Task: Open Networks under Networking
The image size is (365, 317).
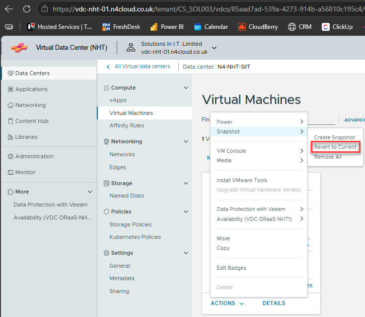Action: pyautogui.click(x=122, y=154)
